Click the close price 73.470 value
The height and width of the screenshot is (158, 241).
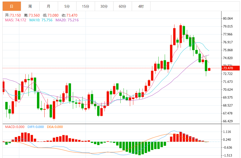click(72, 15)
